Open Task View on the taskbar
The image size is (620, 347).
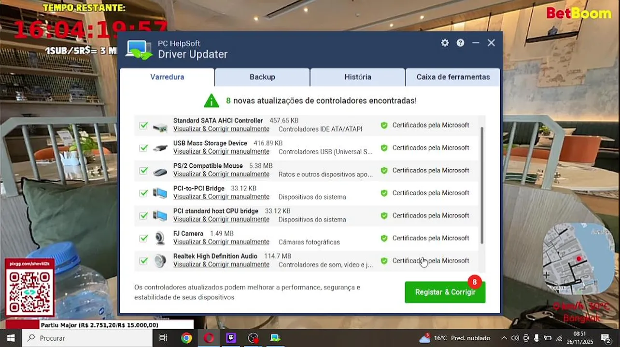(x=163, y=338)
